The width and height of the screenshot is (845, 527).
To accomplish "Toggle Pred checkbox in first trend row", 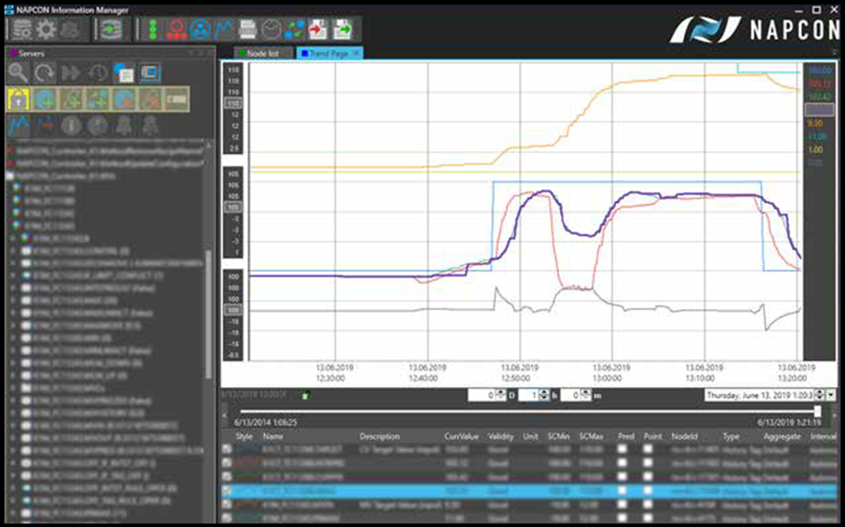I will (624, 449).
